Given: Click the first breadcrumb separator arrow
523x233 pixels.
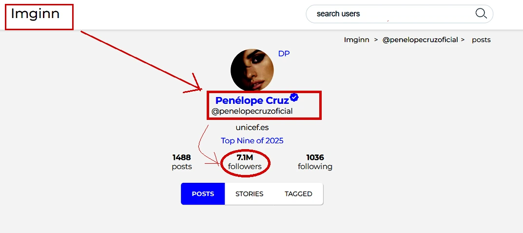Looking at the screenshot, I should (376, 40).
